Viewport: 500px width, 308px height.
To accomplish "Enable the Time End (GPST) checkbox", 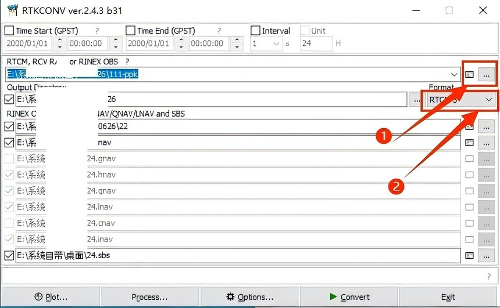I will 130,31.
